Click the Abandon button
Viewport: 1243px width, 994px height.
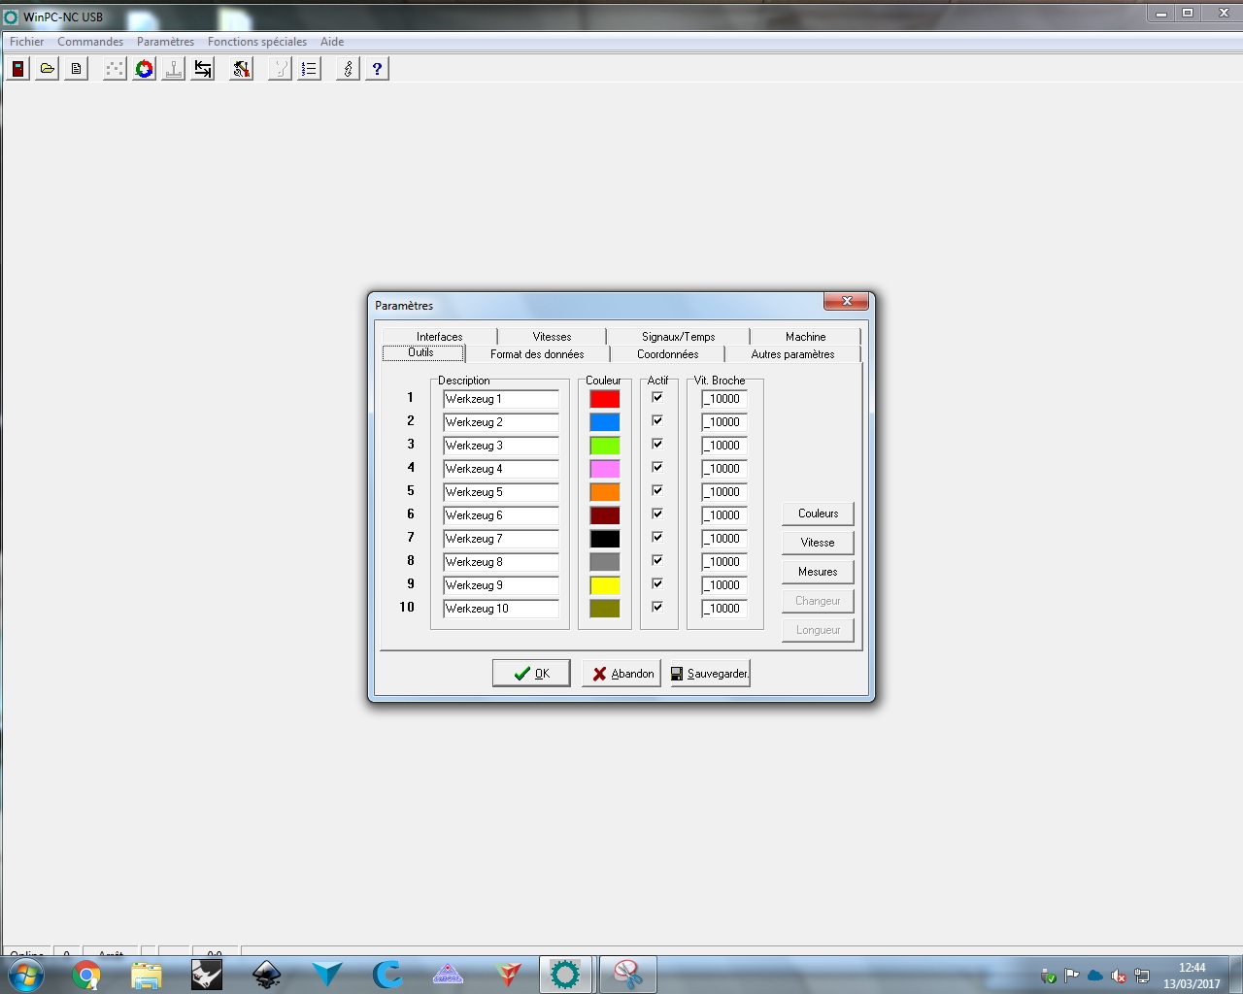621,674
